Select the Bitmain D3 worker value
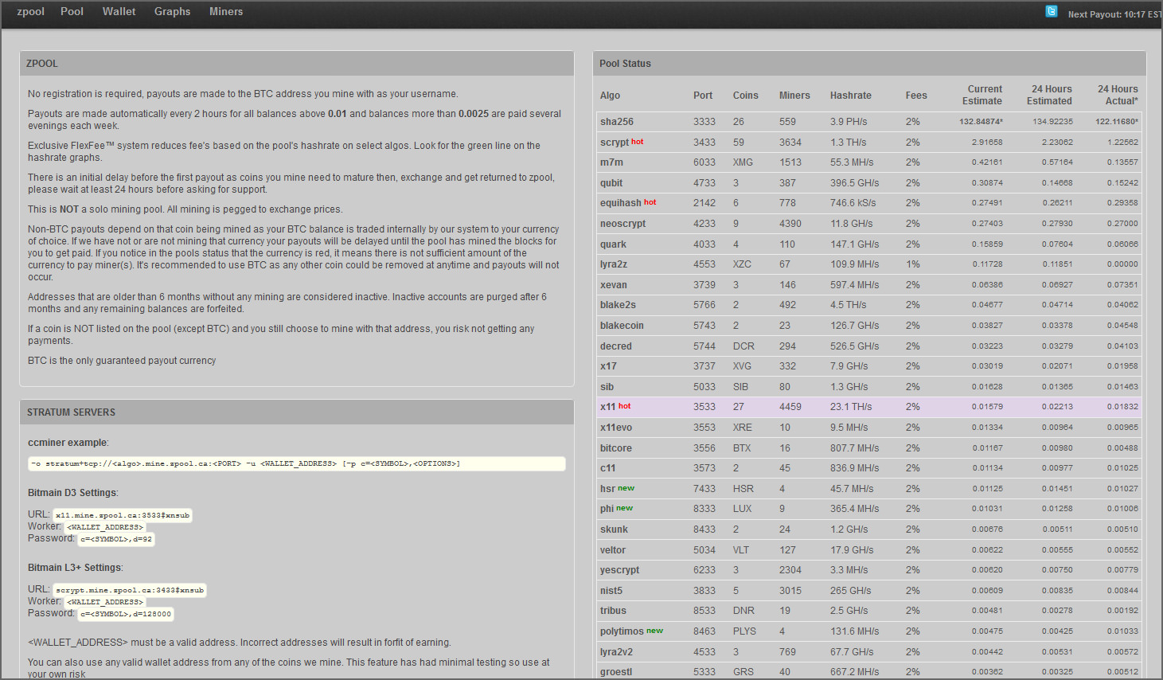 (x=105, y=527)
